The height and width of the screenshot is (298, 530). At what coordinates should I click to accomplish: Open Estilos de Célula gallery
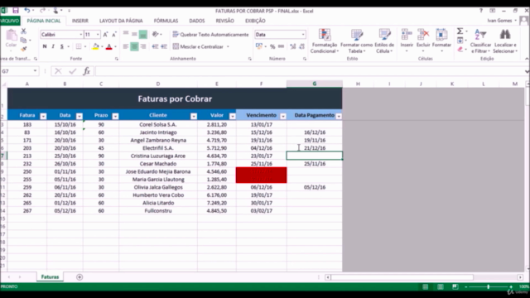[x=384, y=41]
